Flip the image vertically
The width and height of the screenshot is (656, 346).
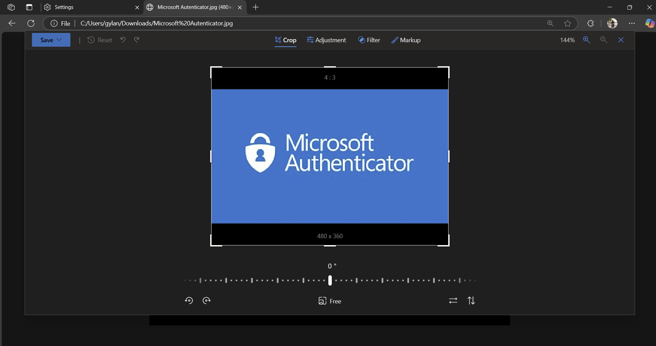coord(471,301)
